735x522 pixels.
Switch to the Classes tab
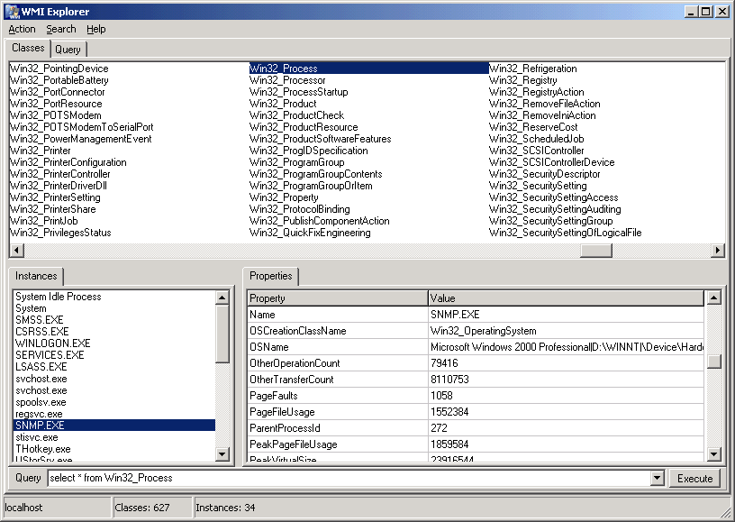click(x=27, y=49)
